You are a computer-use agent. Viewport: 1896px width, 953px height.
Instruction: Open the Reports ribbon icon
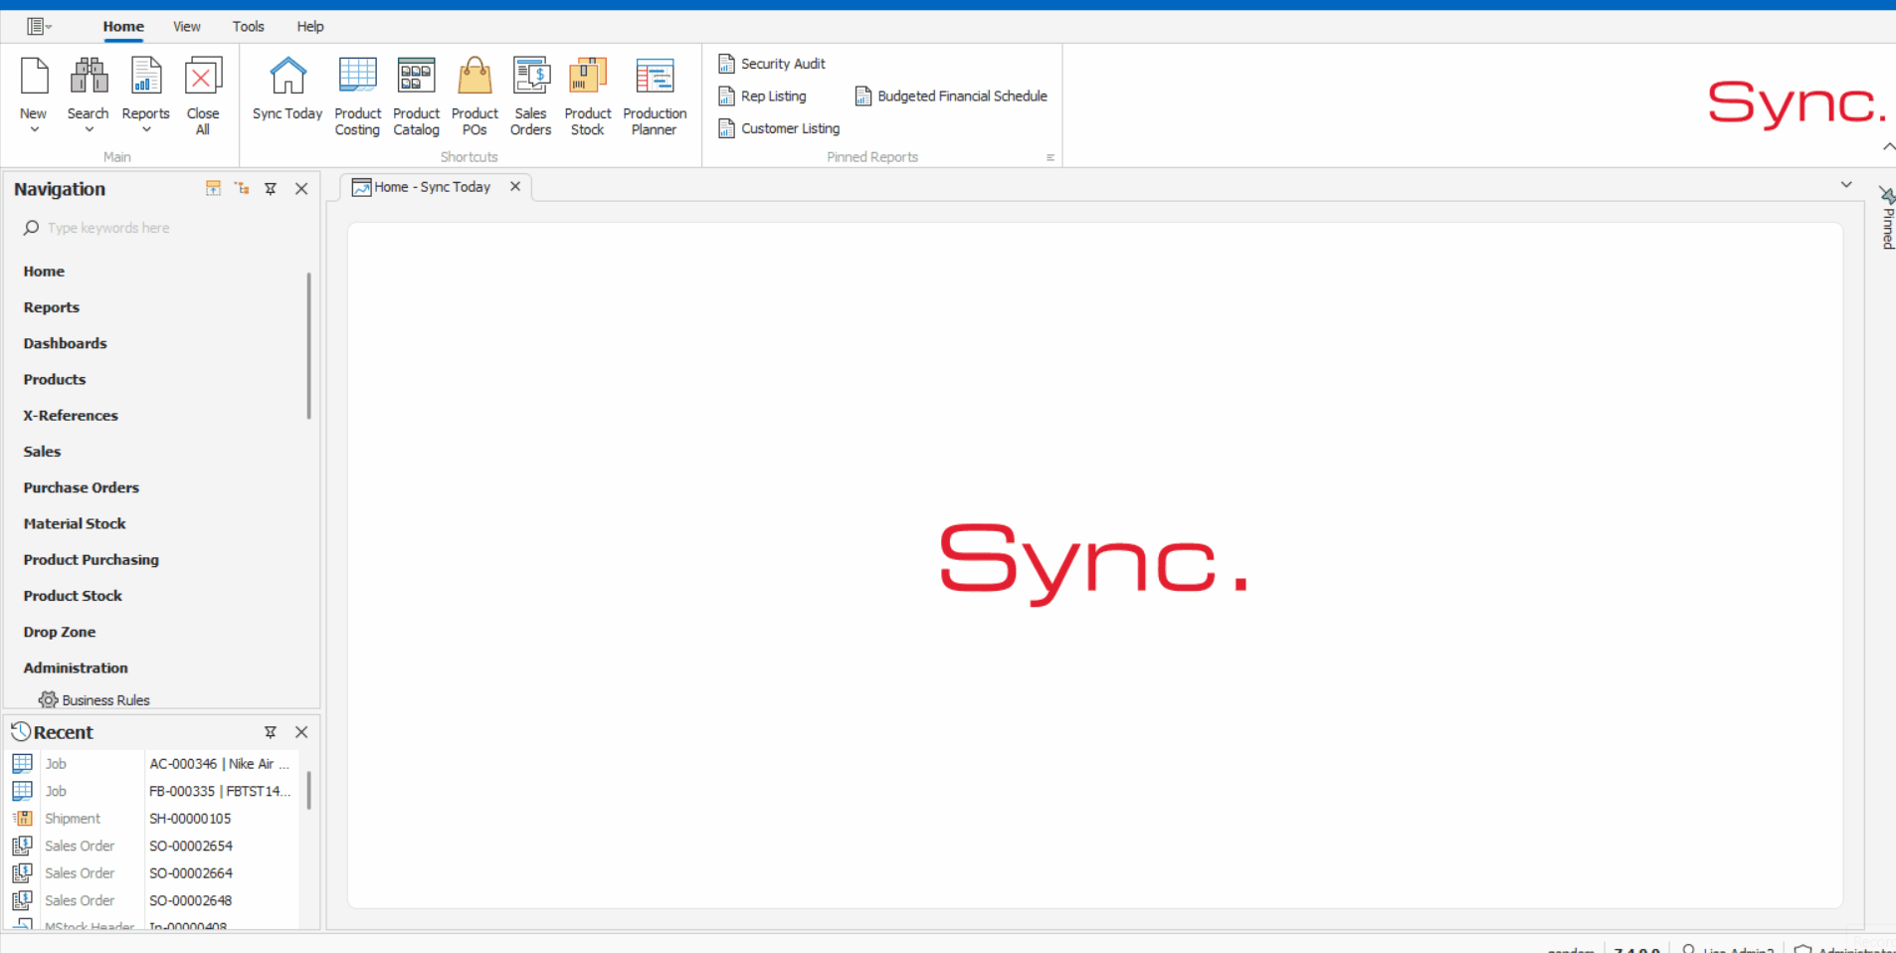(x=146, y=77)
